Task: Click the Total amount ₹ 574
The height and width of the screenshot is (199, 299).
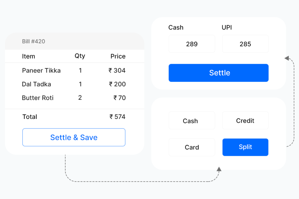Action: (x=117, y=117)
